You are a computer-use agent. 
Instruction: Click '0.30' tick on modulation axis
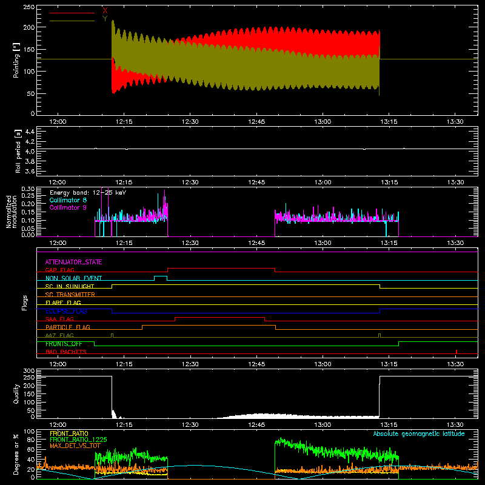28,189
